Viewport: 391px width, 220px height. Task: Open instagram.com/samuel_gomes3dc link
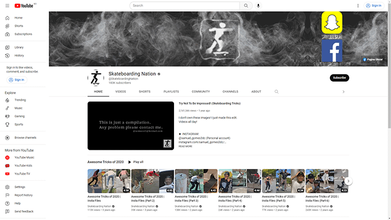click(202, 142)
